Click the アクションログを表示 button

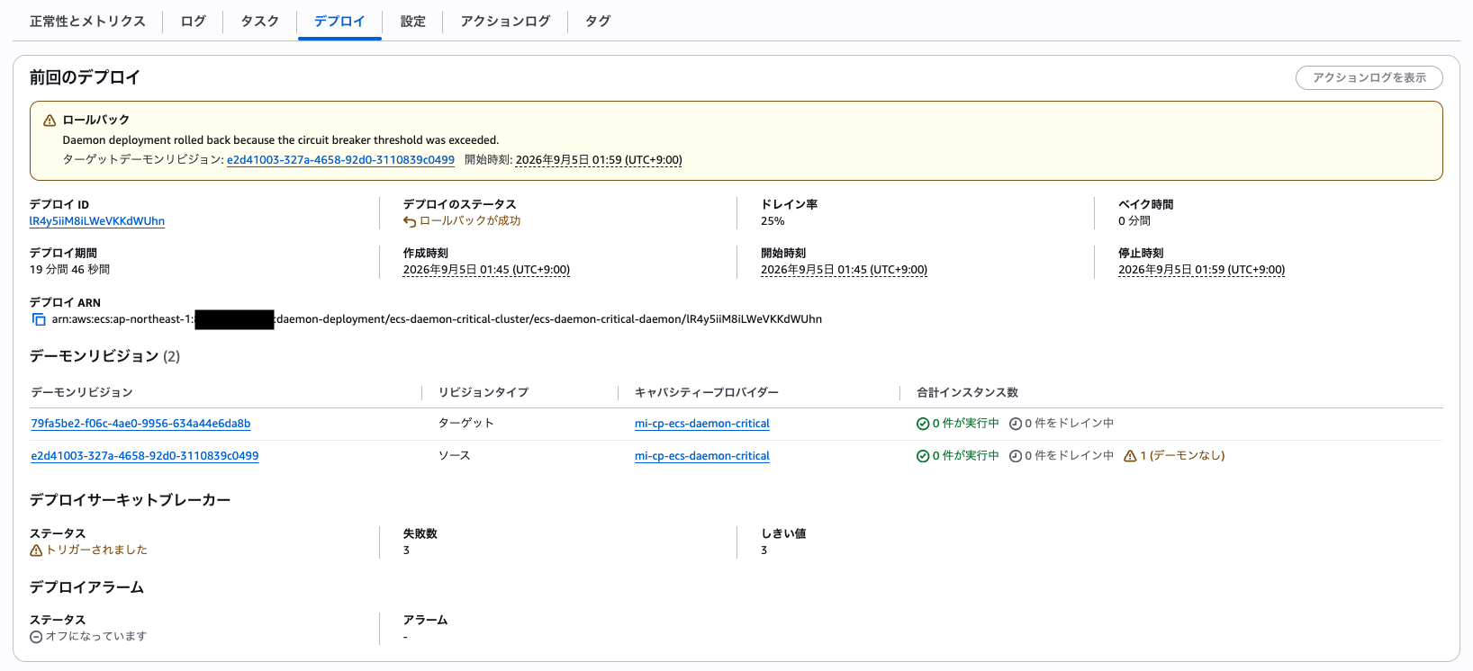point(1369,77)
